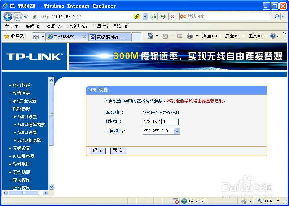Click the blank new tab button

[137, 37]
